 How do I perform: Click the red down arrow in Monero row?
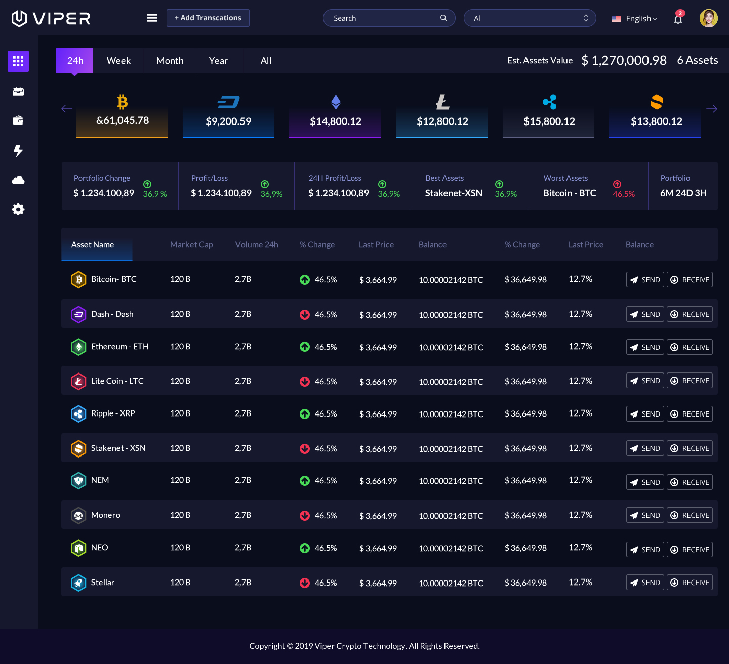(x=305, y=516)
